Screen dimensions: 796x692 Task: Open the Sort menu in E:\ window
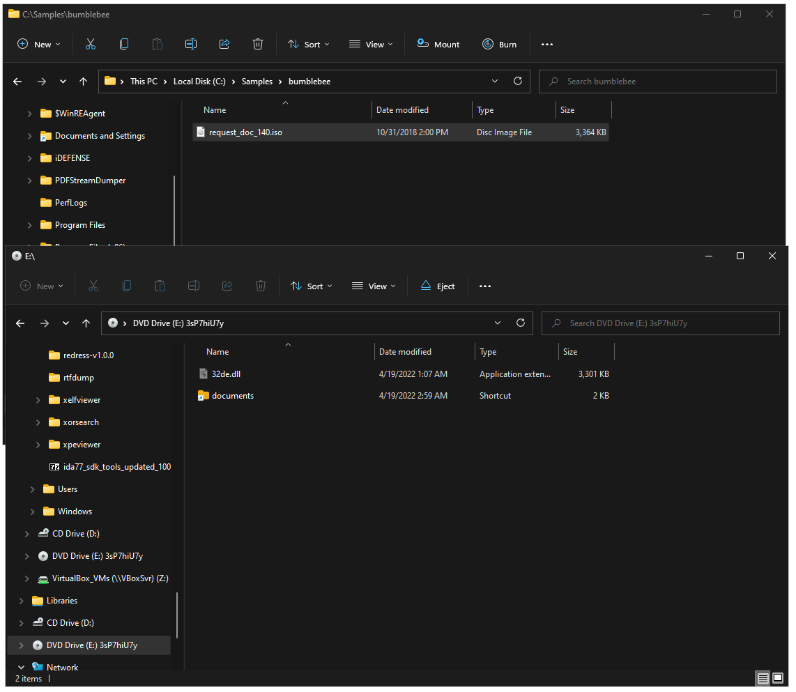point(311,286)
